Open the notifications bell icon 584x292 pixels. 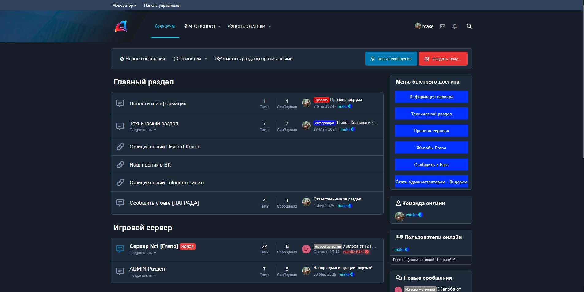(454, 26)
